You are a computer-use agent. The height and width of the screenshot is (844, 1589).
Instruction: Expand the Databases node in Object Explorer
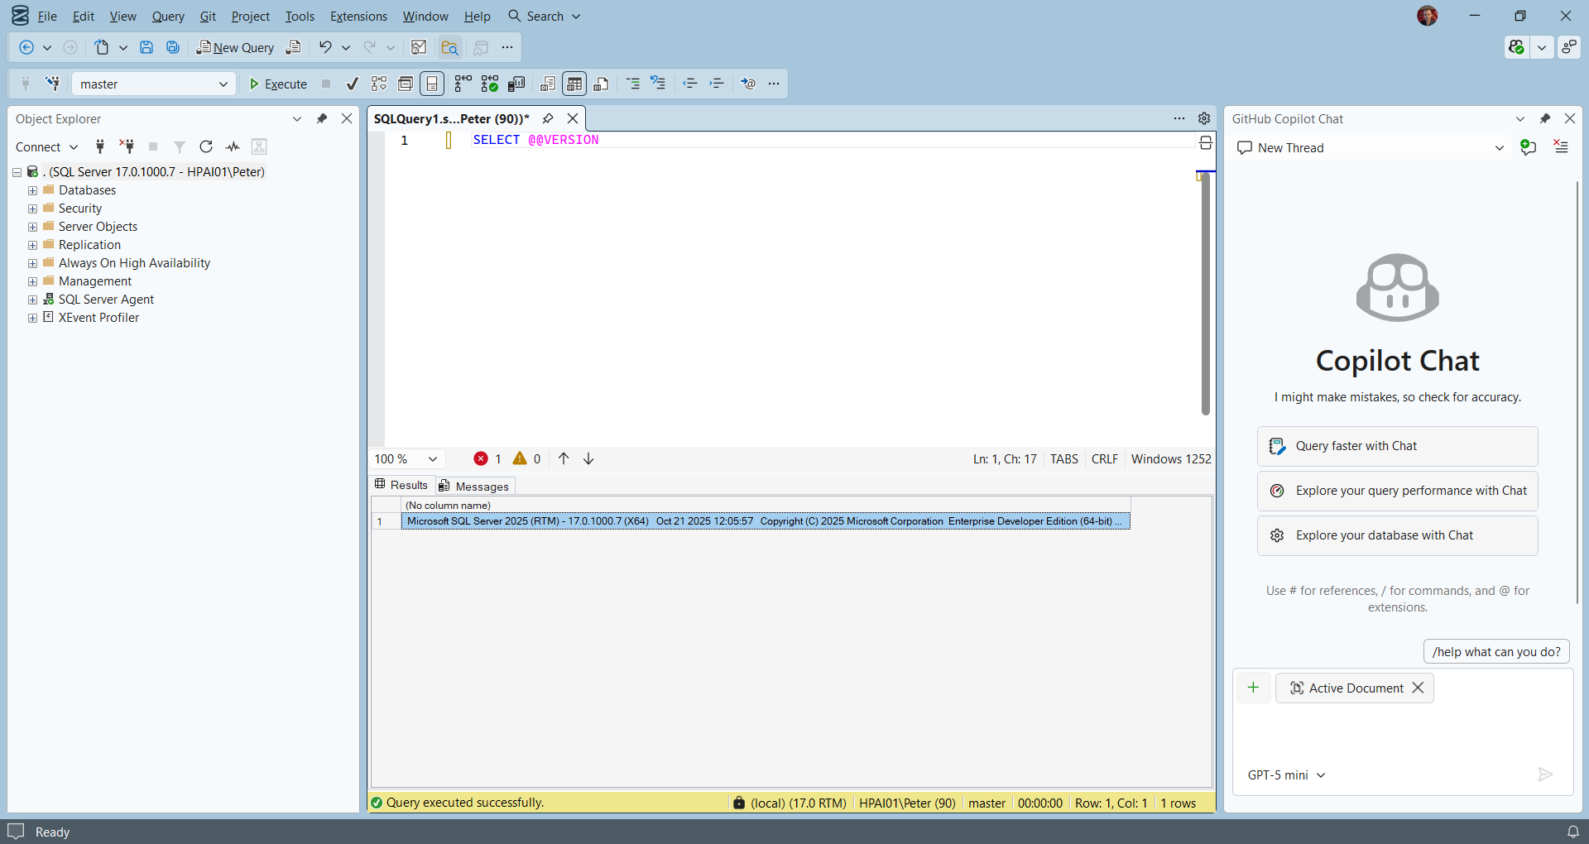click(x=32, y=190)
